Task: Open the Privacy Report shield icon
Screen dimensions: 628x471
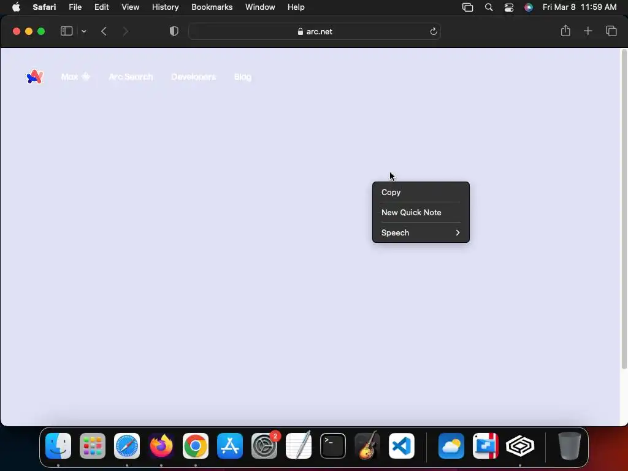Action: click(x=174, y=31)
